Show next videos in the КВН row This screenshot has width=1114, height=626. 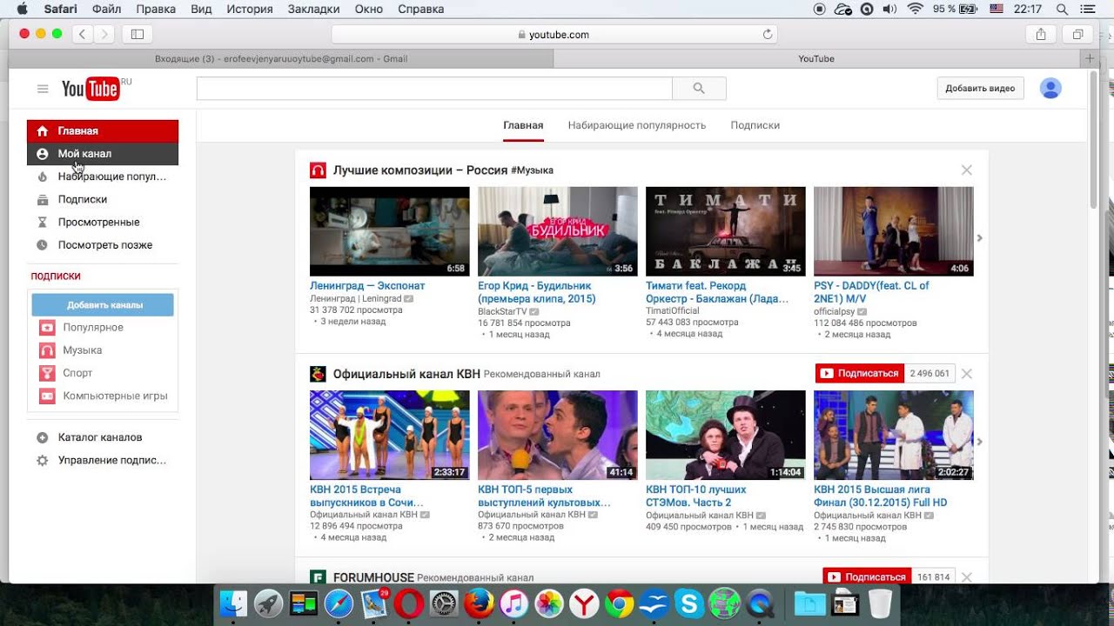979,442
